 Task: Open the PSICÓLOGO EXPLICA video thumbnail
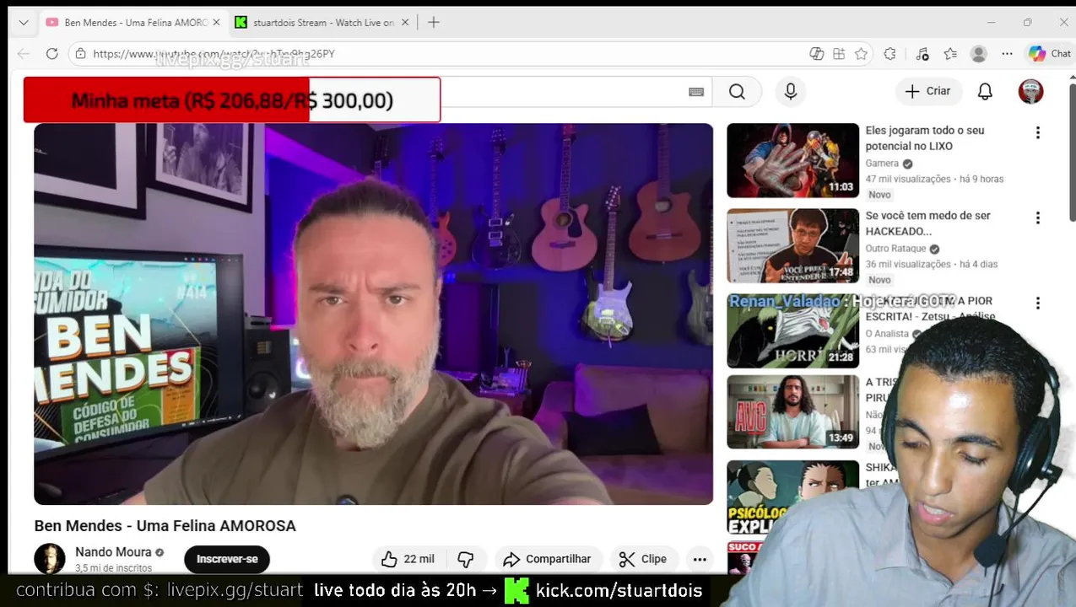tap(792, 497)
